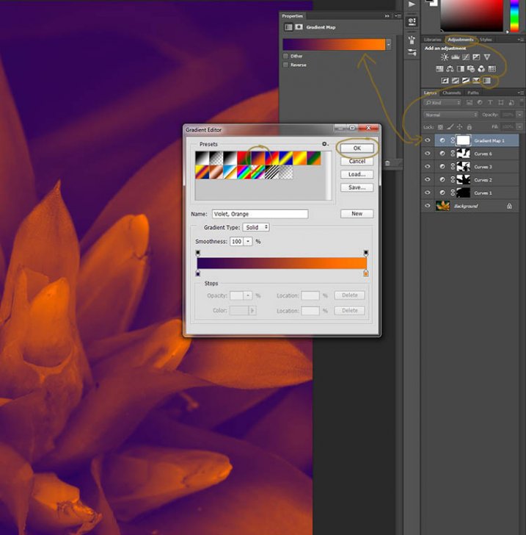Open the layer blend mode Normal dropdown
Image resolution: width=526 pixels, height=535 pixels.
click(x=451, y=115)
